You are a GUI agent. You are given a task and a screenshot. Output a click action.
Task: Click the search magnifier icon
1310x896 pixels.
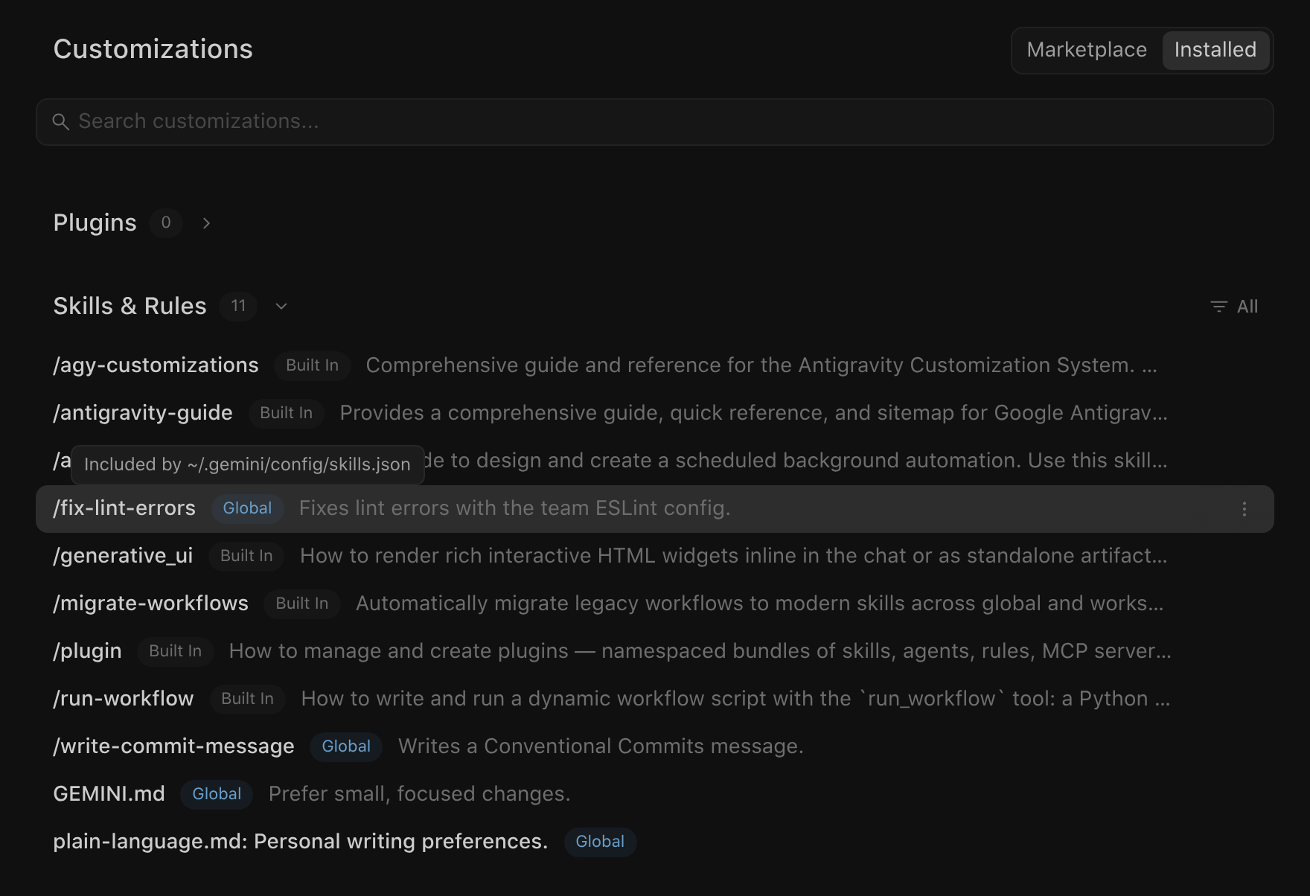click(x=61, y=121)
